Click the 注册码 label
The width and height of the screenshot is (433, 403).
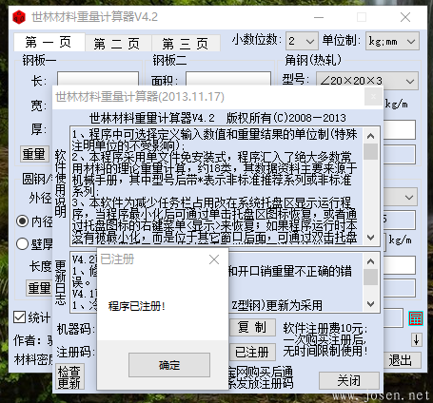click(x=75, y=352)
